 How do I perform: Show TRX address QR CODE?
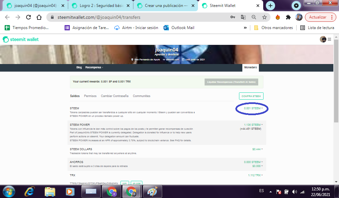click(x=136, y=183)
